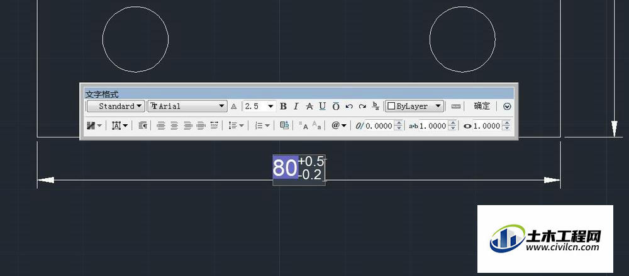Click the uppercase conversion icon
This screenshot has width=629, height=276.
pos(303,125)
